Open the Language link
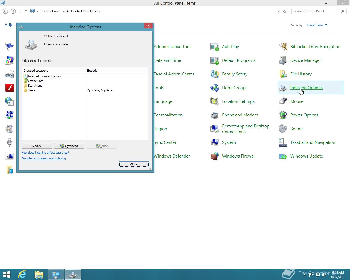 click(x=163, y=101)
